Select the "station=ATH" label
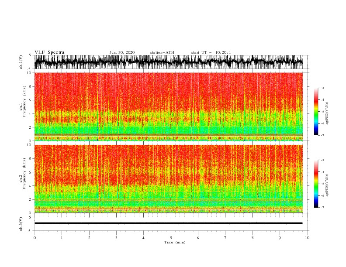 pos(162,52)
